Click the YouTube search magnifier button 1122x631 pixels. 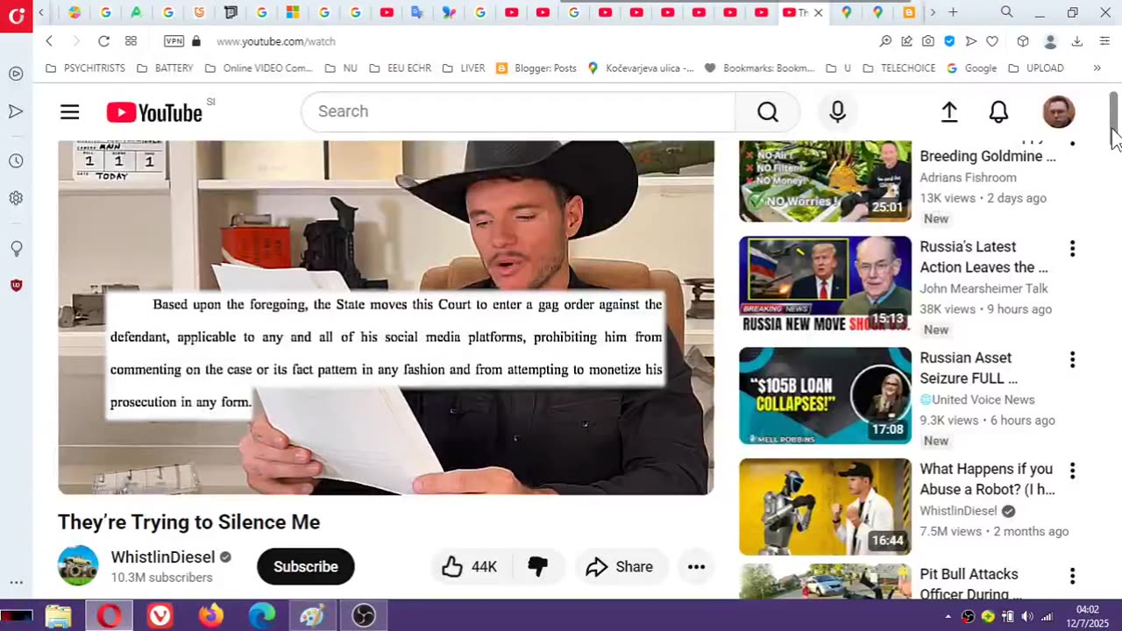[x=768, y=111]
